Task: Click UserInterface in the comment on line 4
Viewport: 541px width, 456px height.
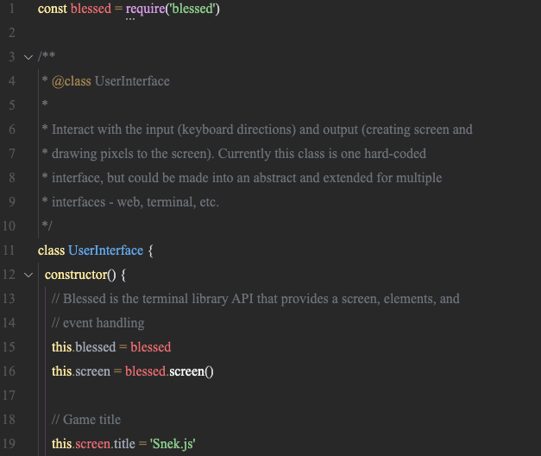Action: pyautogui.click(x=132, y=81)
